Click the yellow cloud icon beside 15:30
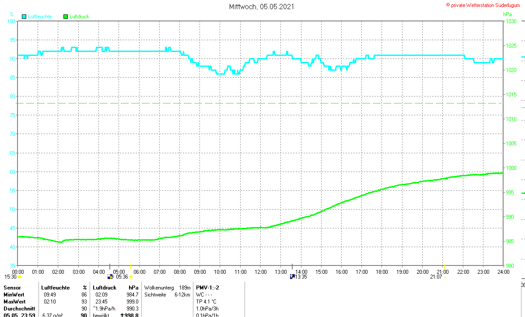 click(20, 277)
